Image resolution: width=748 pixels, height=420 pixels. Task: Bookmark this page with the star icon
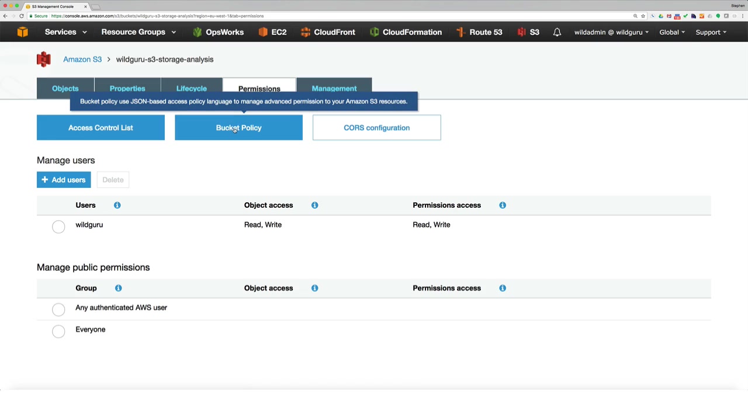(x=643, y=16)
